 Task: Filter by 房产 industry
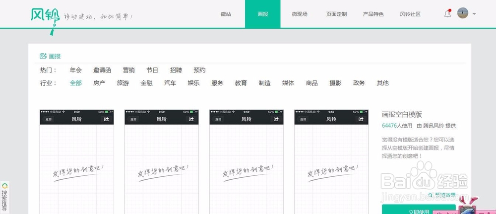pos(99,83)
